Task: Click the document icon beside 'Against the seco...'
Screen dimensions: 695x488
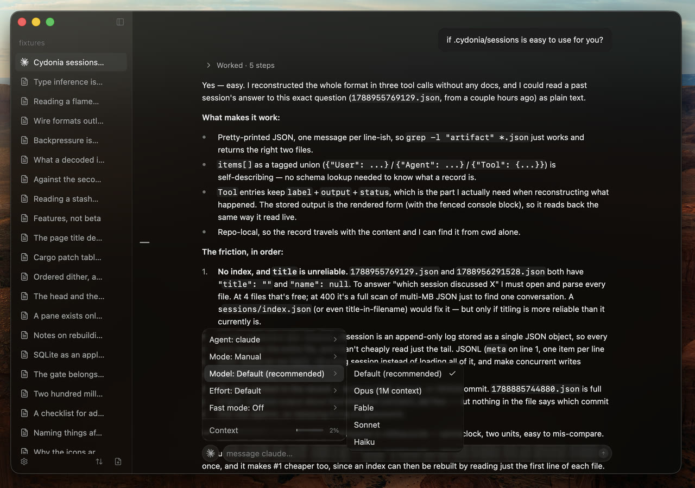Action: click(x=24, y=179)
